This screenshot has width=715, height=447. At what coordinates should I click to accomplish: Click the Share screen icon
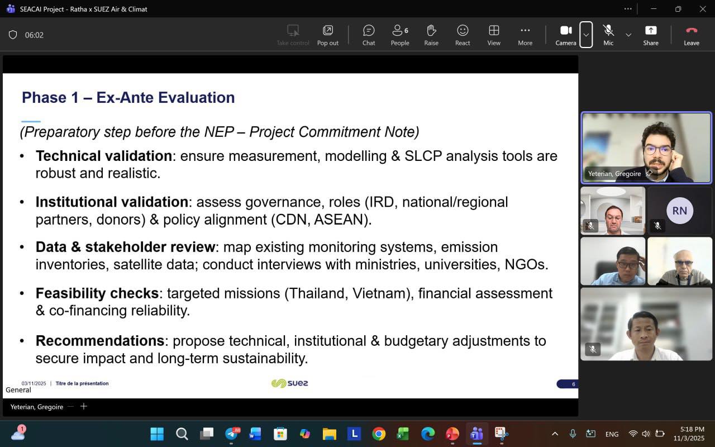click(x=651, y=35)
